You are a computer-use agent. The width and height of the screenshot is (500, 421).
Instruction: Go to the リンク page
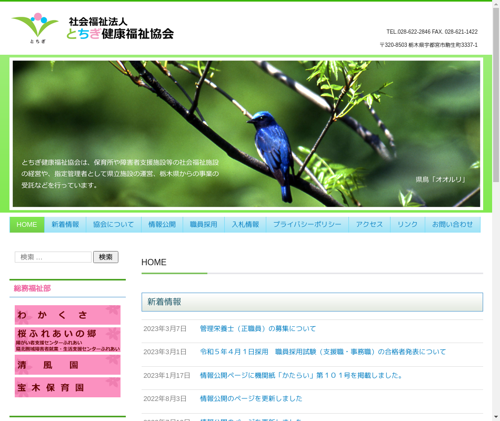(407, 225)
